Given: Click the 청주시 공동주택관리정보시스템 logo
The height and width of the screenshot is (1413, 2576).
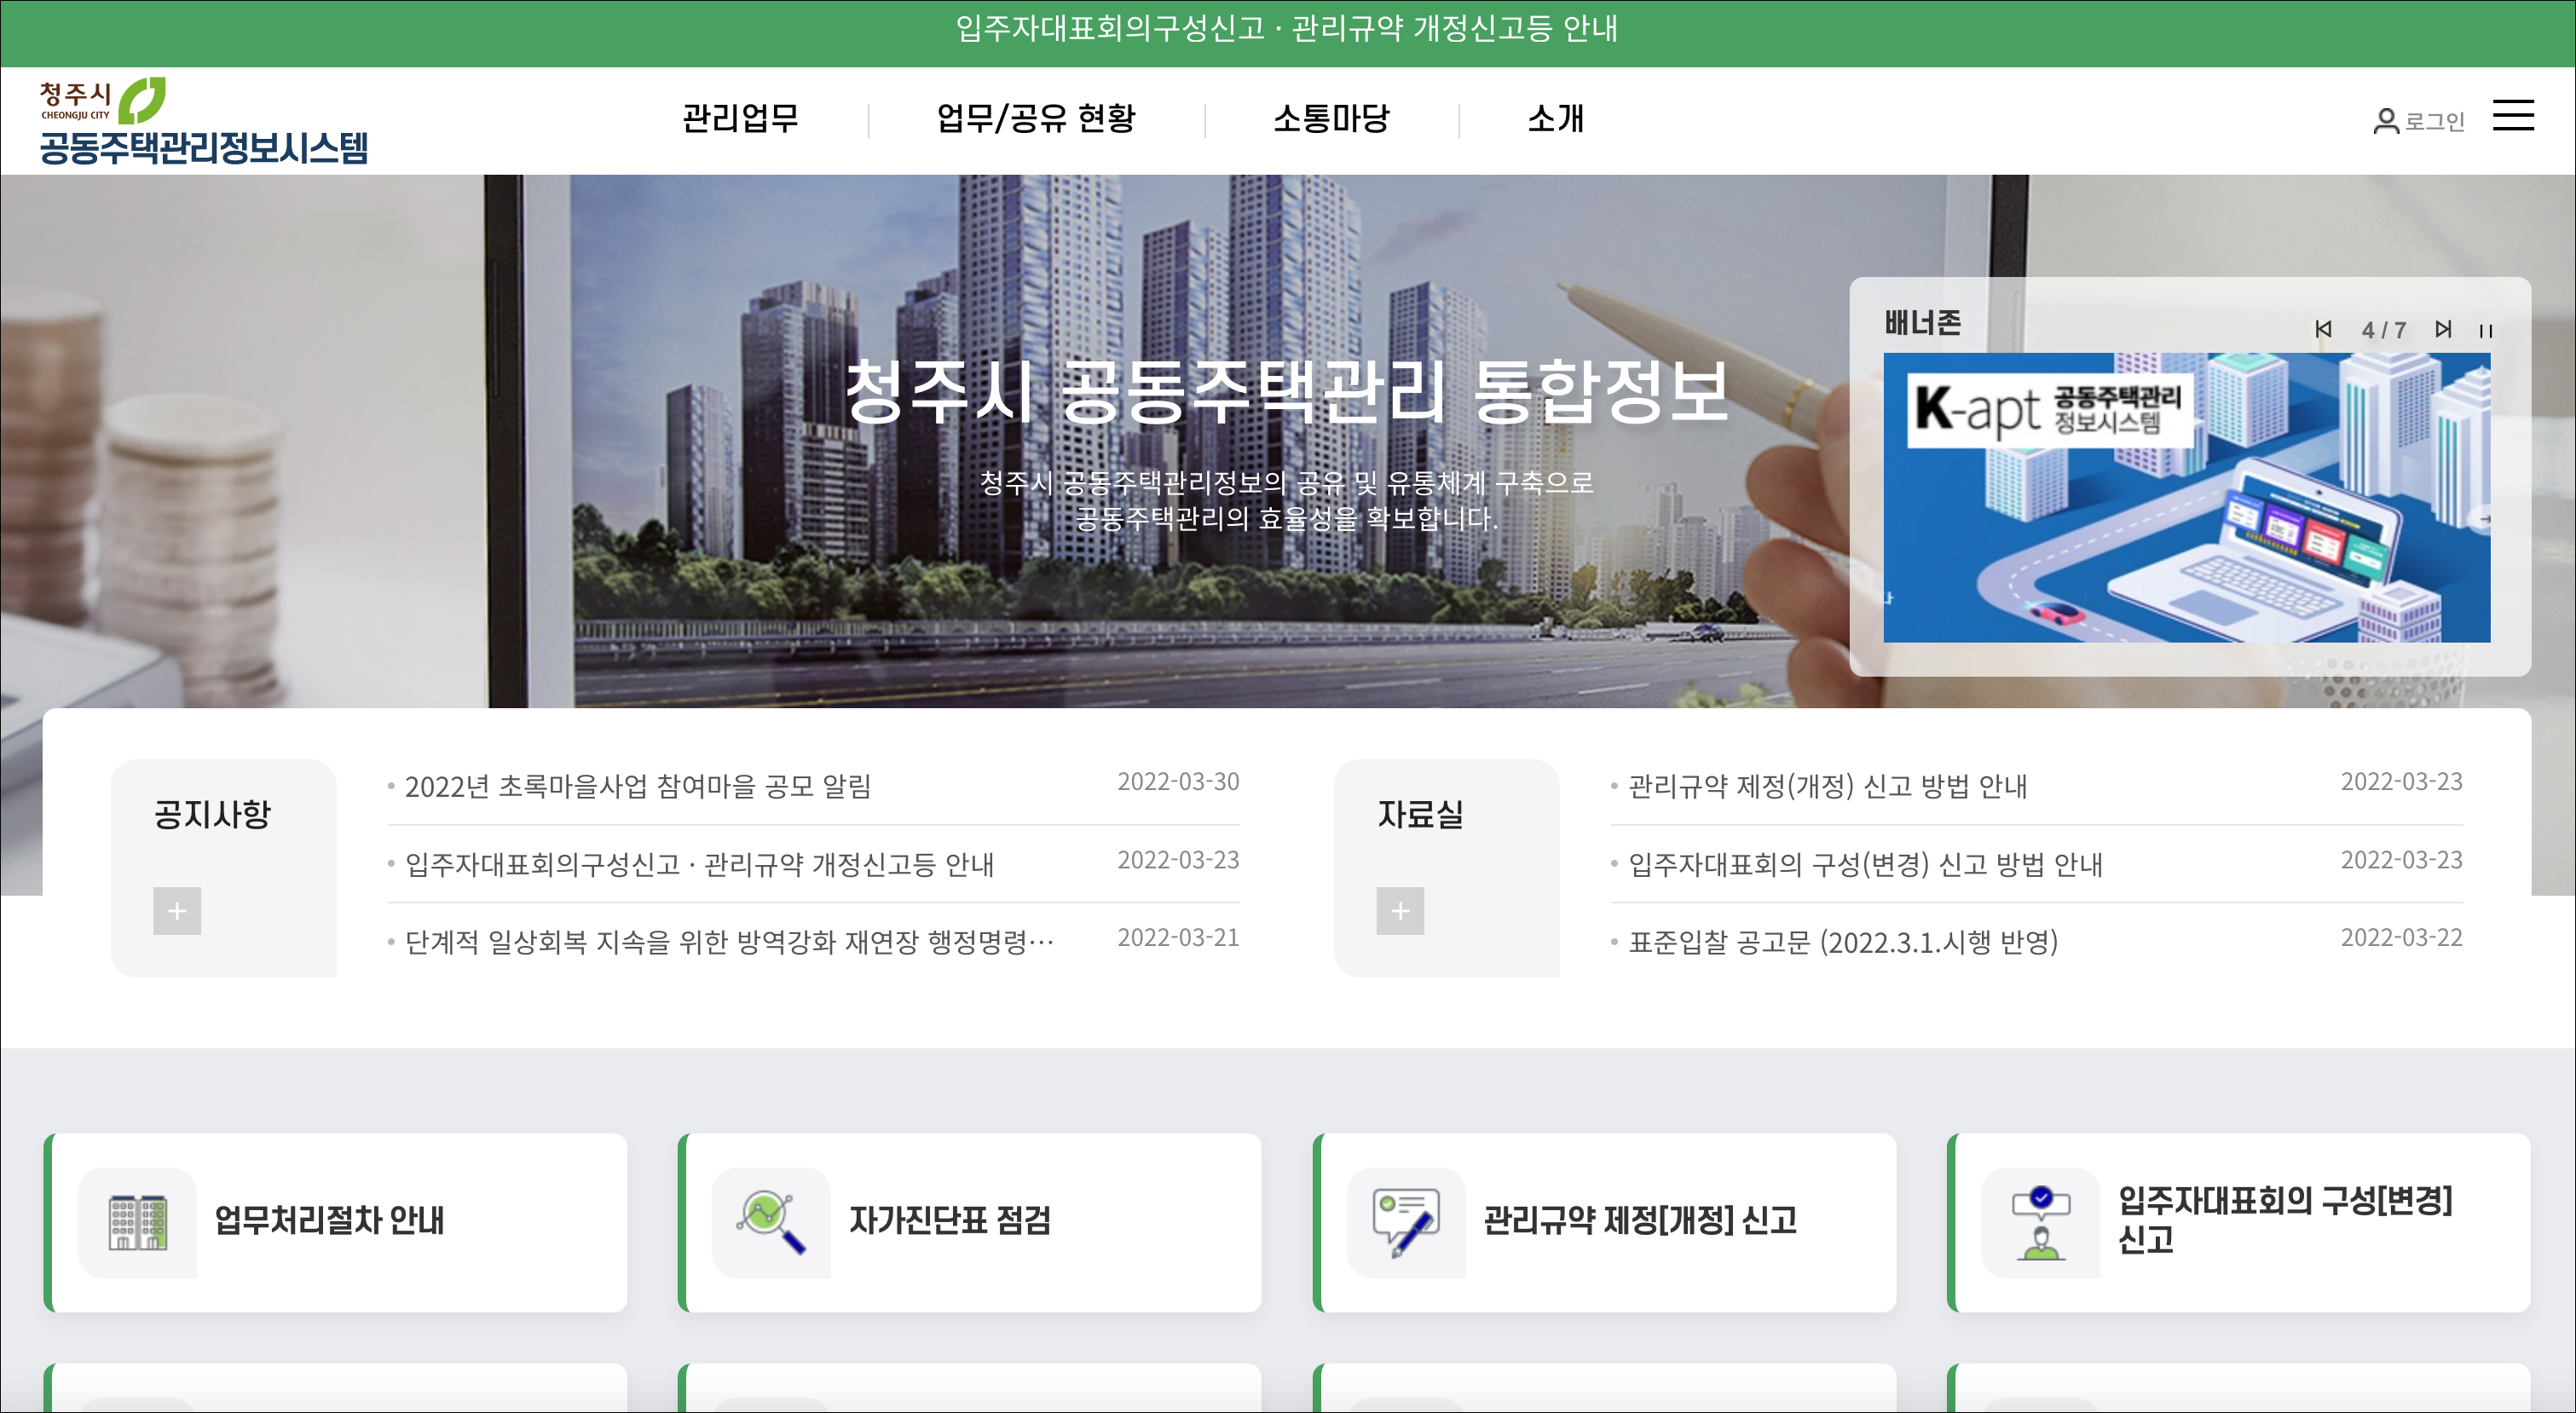Looking at the screenshot, I should [x=203, y=121].
